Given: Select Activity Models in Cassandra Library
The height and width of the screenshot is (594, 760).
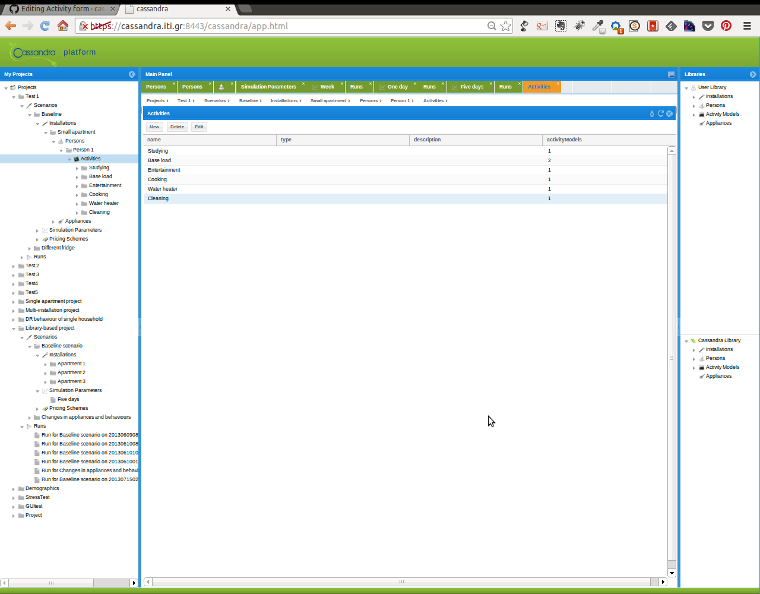Looking at the screenshot, I should 723,368.
